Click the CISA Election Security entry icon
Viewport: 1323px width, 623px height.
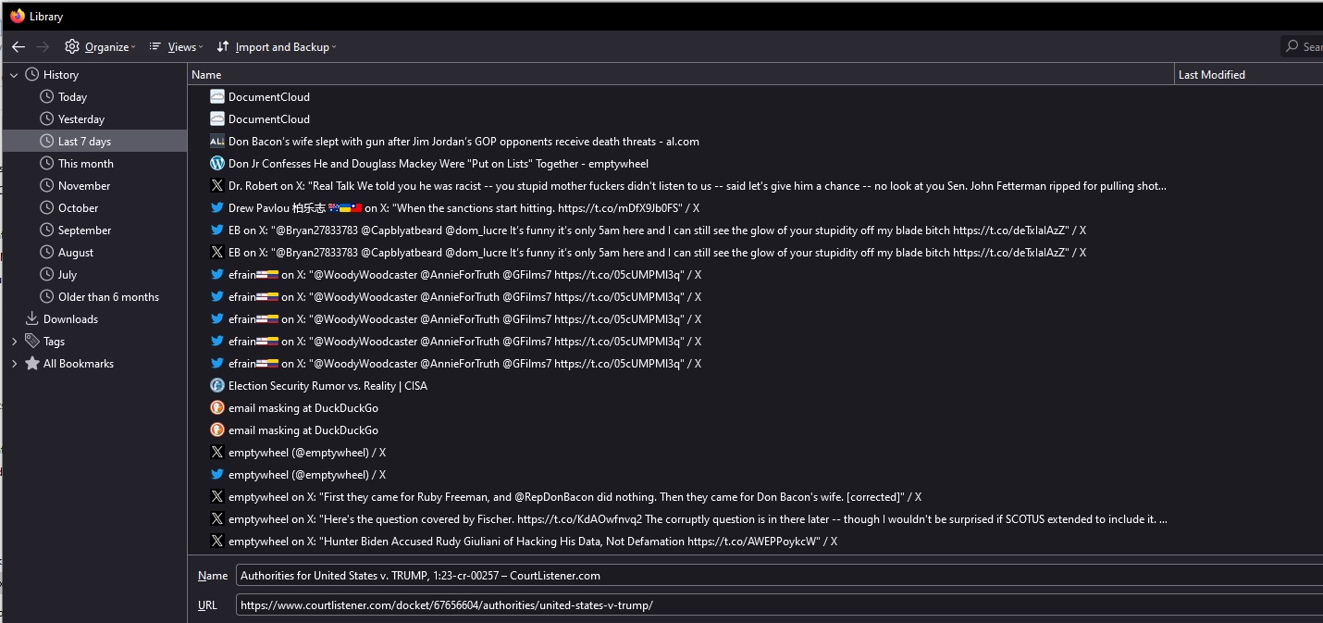[217, 386]
